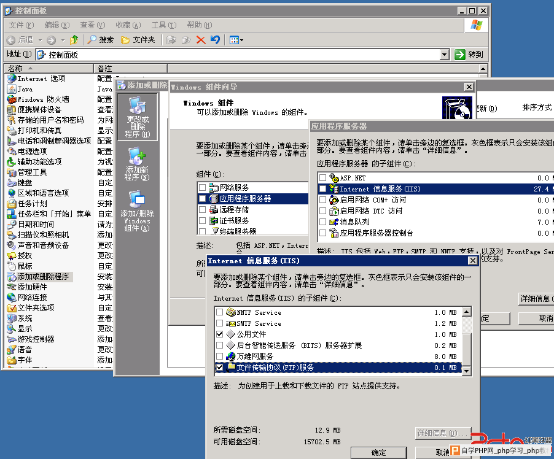Click the Folders (文件夹) toolbar button
Image resolution: width=554 pixels, height=459 pixels.
(x=138, y=40)
